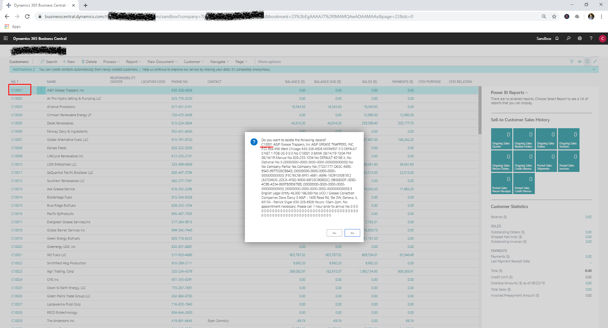Click the customer list vertical scrollbar
This screenshot has height=328, width=608.
click(480, 110)
